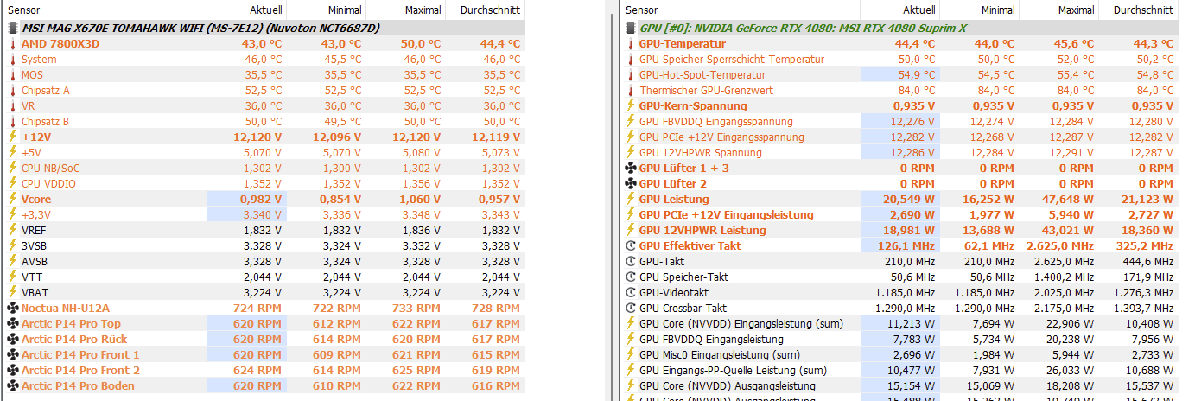Select the thermometer icon of Chipsatz A
Screen dimensions: 1195x401
pyautogui.click(x=12, y=90)
